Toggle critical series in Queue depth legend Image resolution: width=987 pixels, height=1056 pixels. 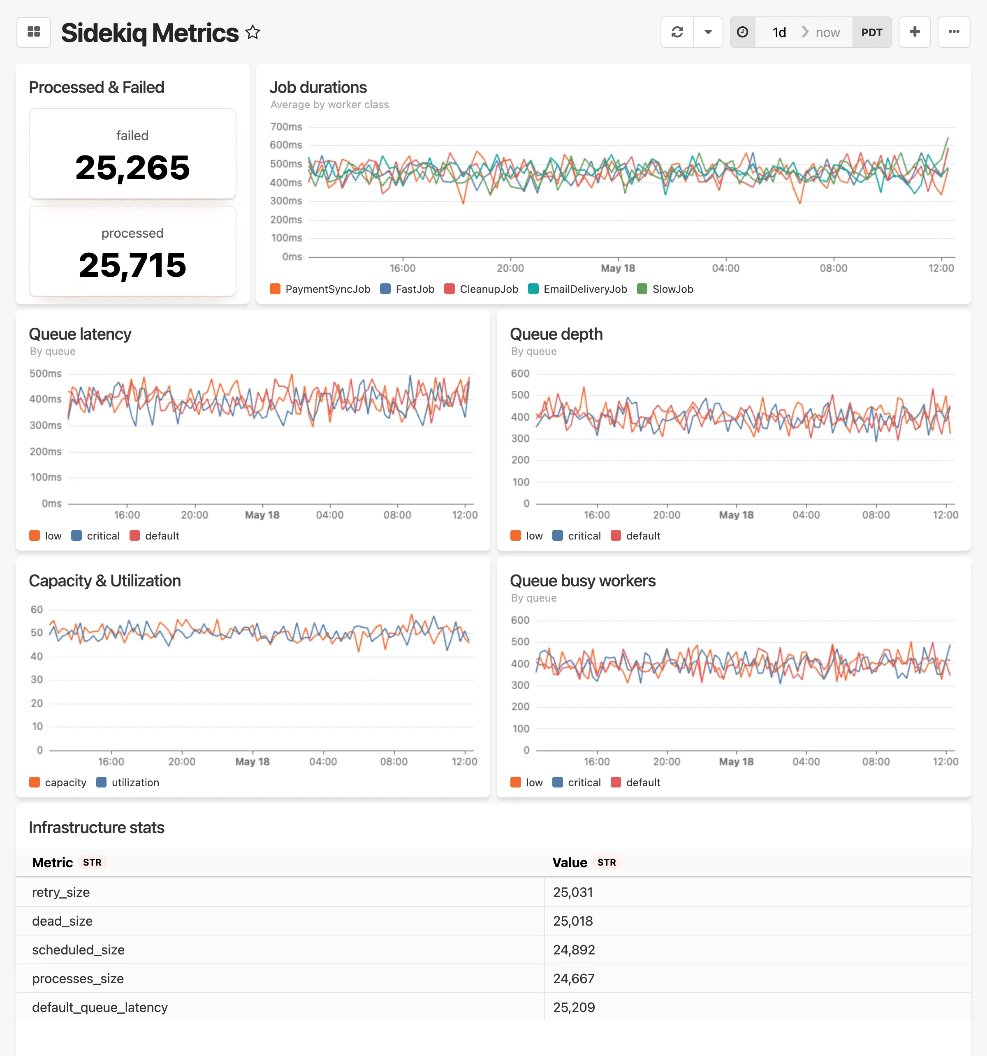[x=577, y=535]
